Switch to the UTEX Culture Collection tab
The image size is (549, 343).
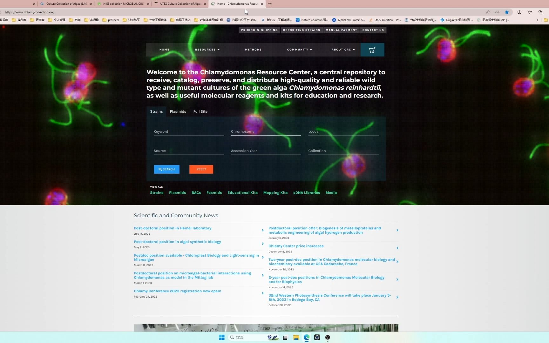pyautogui.click(x=180, y=4)
